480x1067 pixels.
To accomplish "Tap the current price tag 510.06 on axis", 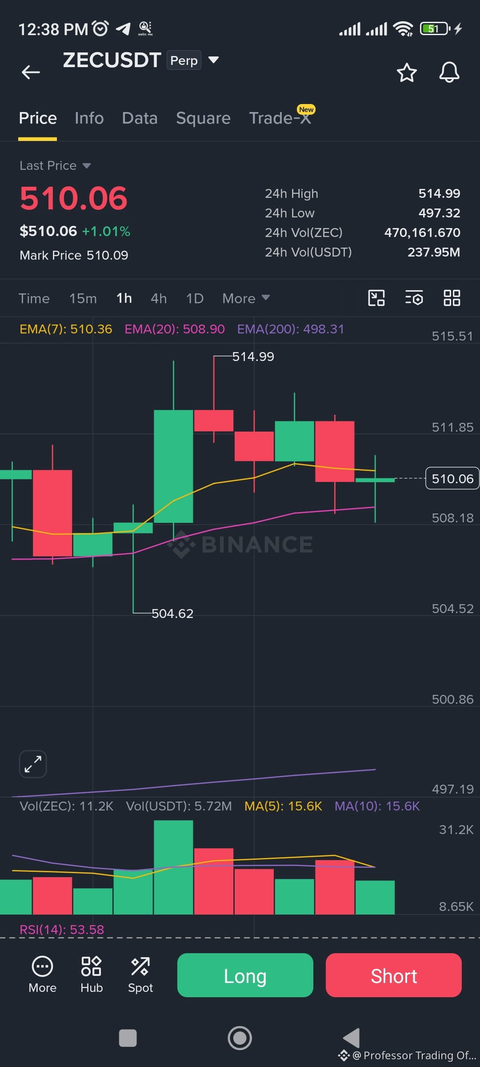I will click(452, 478).
